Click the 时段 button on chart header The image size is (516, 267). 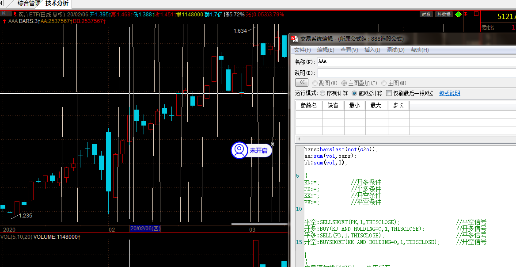click(426, 14)
